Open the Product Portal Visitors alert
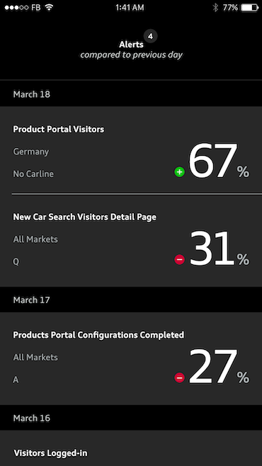This screenshot has width=262, height=466. [131, 151]
